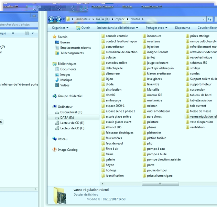Click the Back navigation arrow button
Screen dimensions: 217x207
pos(52,19)
